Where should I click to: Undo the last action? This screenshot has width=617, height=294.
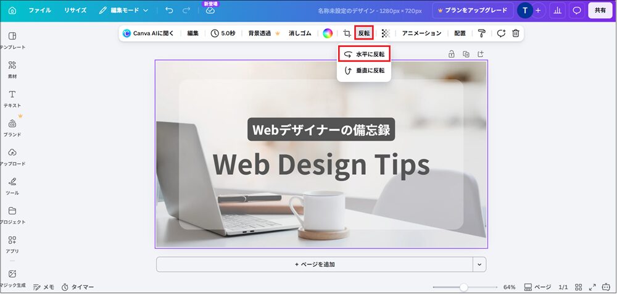(x=169, y=10)
